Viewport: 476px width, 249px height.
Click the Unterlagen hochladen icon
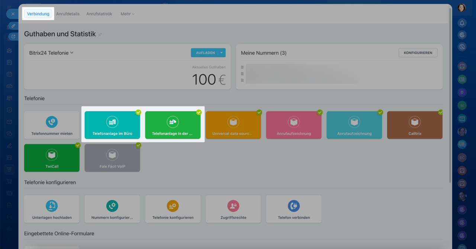pos(52,206)
